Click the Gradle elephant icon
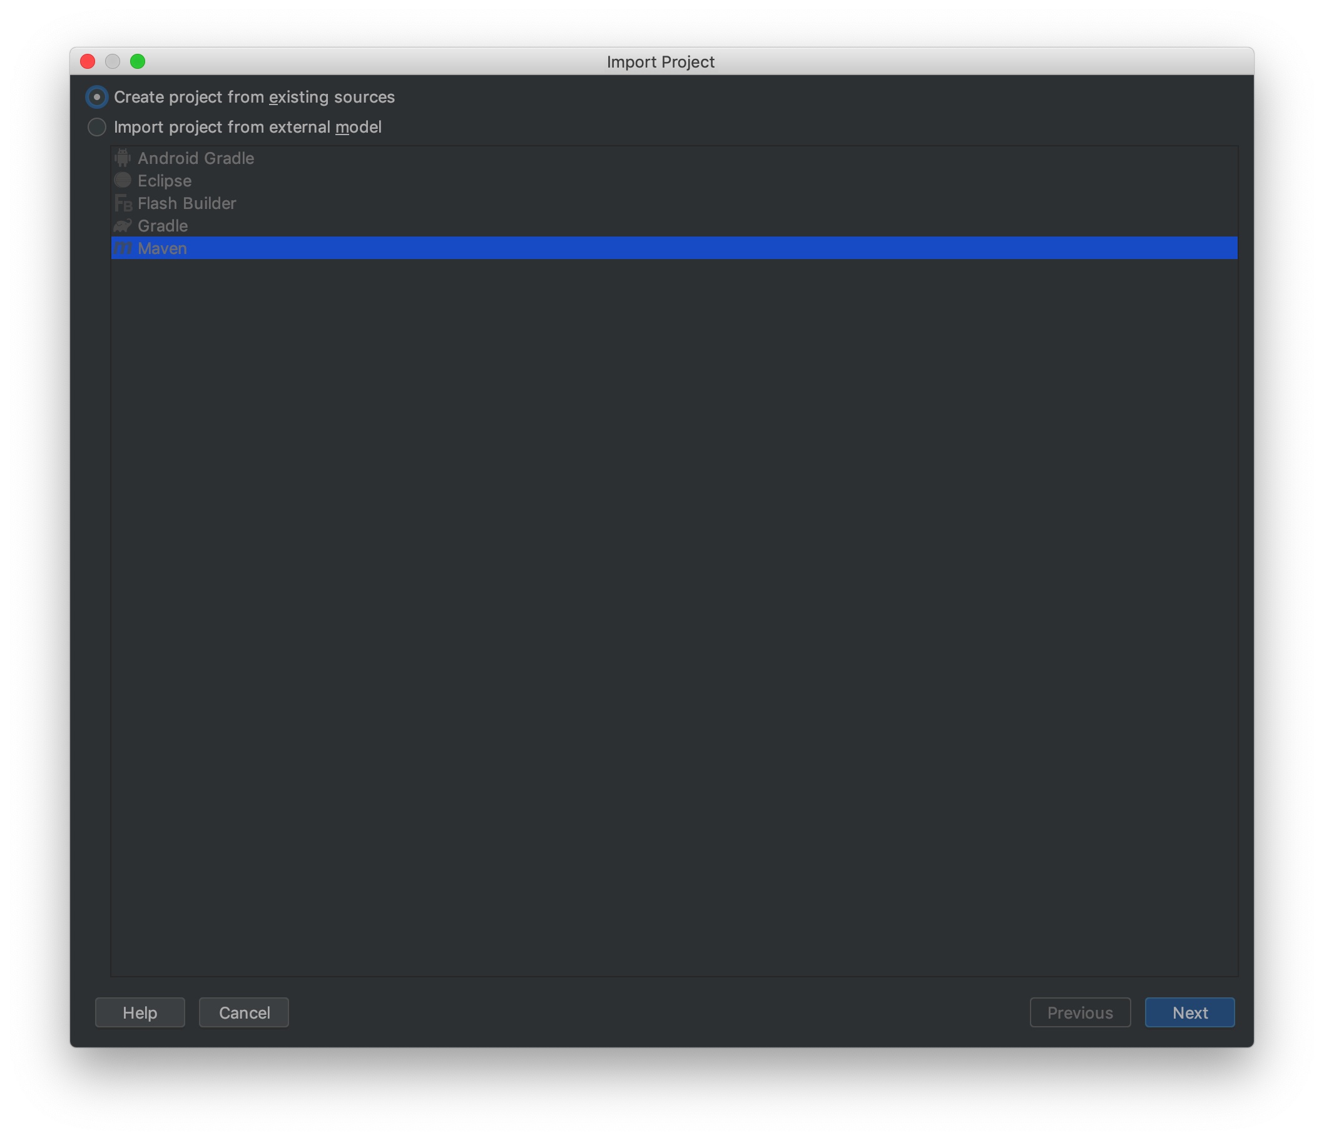This screenshot has width=1324, height=1140. 122,226
